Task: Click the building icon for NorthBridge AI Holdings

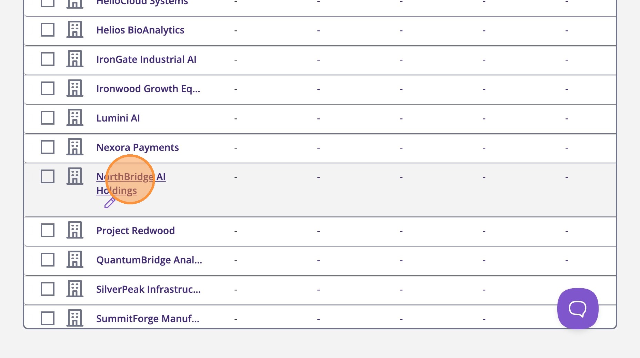Action: (75, 176)
